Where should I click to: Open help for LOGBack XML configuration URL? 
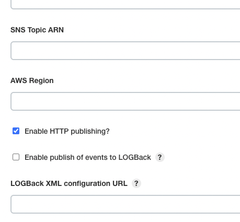[136, 183]
